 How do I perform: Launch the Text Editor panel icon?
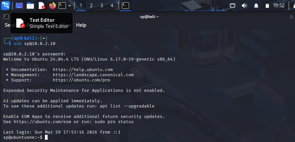point(42,6)
